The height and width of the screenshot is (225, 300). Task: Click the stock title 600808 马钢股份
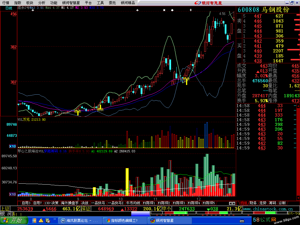click(264, 10)
